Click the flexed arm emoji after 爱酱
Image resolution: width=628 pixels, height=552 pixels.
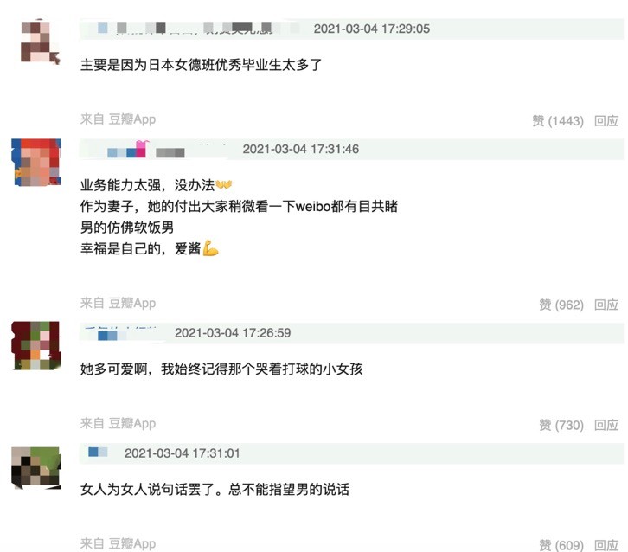(211, 248)
